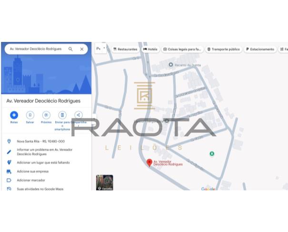Open the satellite layers thumbnail
The width and height of the screenshot is (288, 232).
105,182
